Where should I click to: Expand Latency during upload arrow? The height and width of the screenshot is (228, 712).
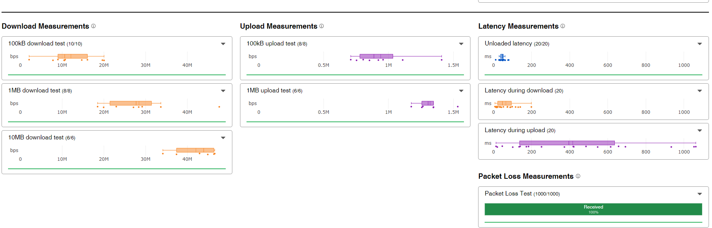(700, 131)
